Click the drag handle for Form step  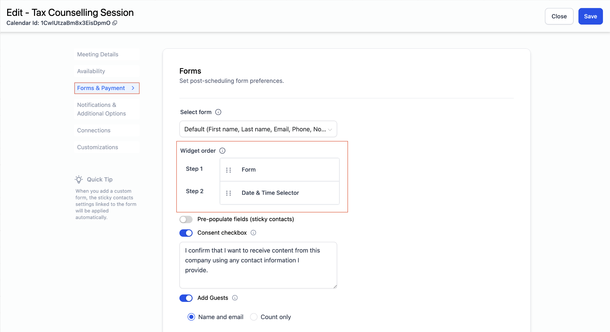coord(228,170)
